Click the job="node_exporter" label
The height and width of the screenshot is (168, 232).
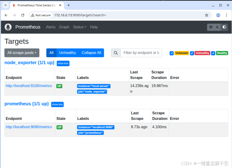click(92, 92)
